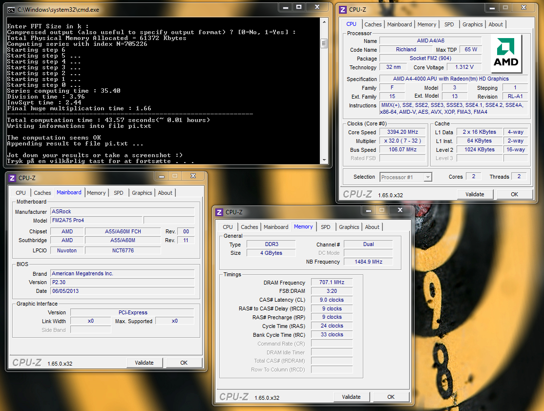Click the memory Type value 'DDR3'
Screen dimensions: 544x411
[x=272, y=244]
